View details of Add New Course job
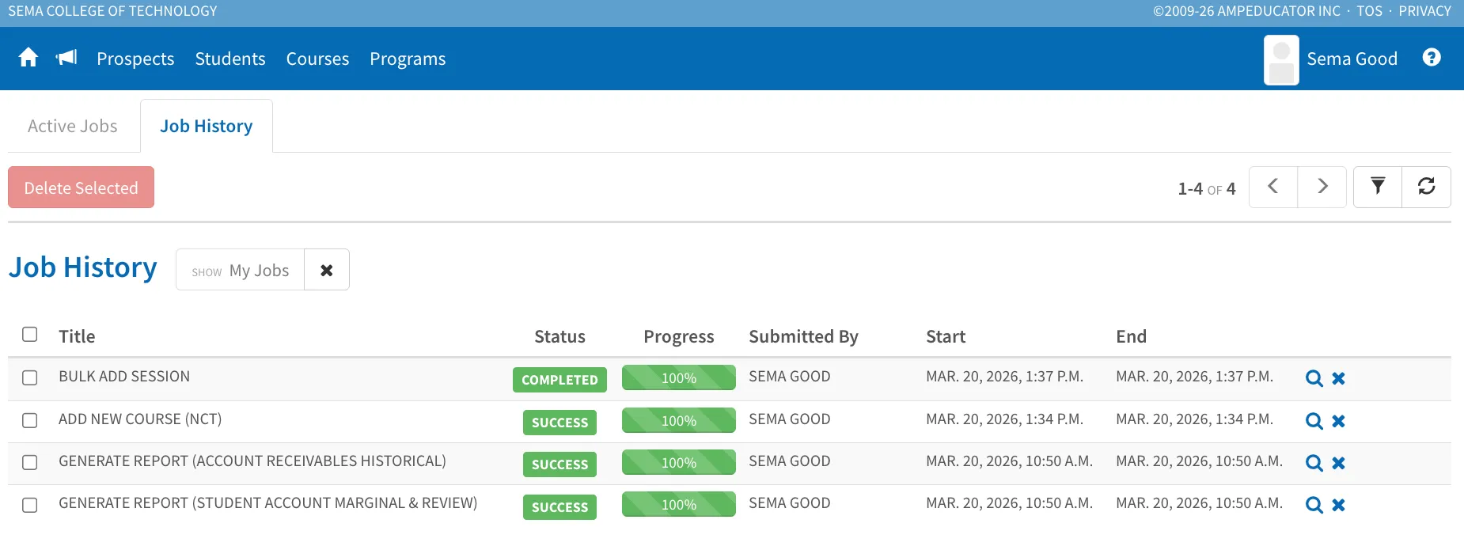This screenshot has height=546, width=1464. 1314,421
